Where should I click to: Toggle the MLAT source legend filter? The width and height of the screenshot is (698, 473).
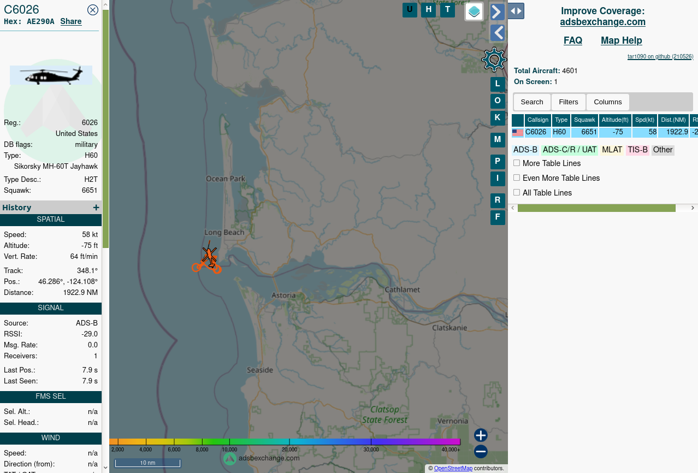(x=612, y=150)
